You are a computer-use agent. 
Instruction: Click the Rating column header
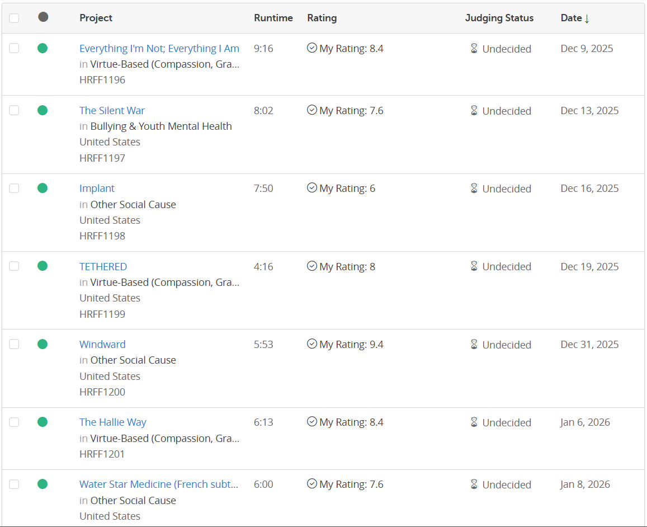pos(322,18)
